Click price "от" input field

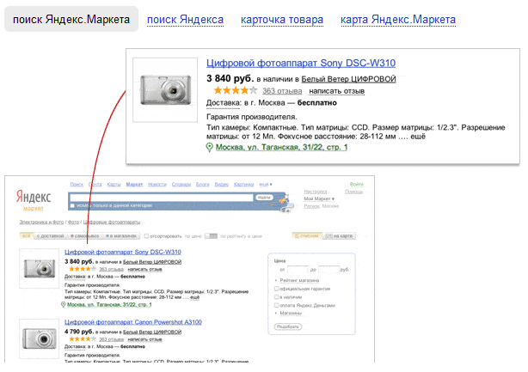click(298, 270)
